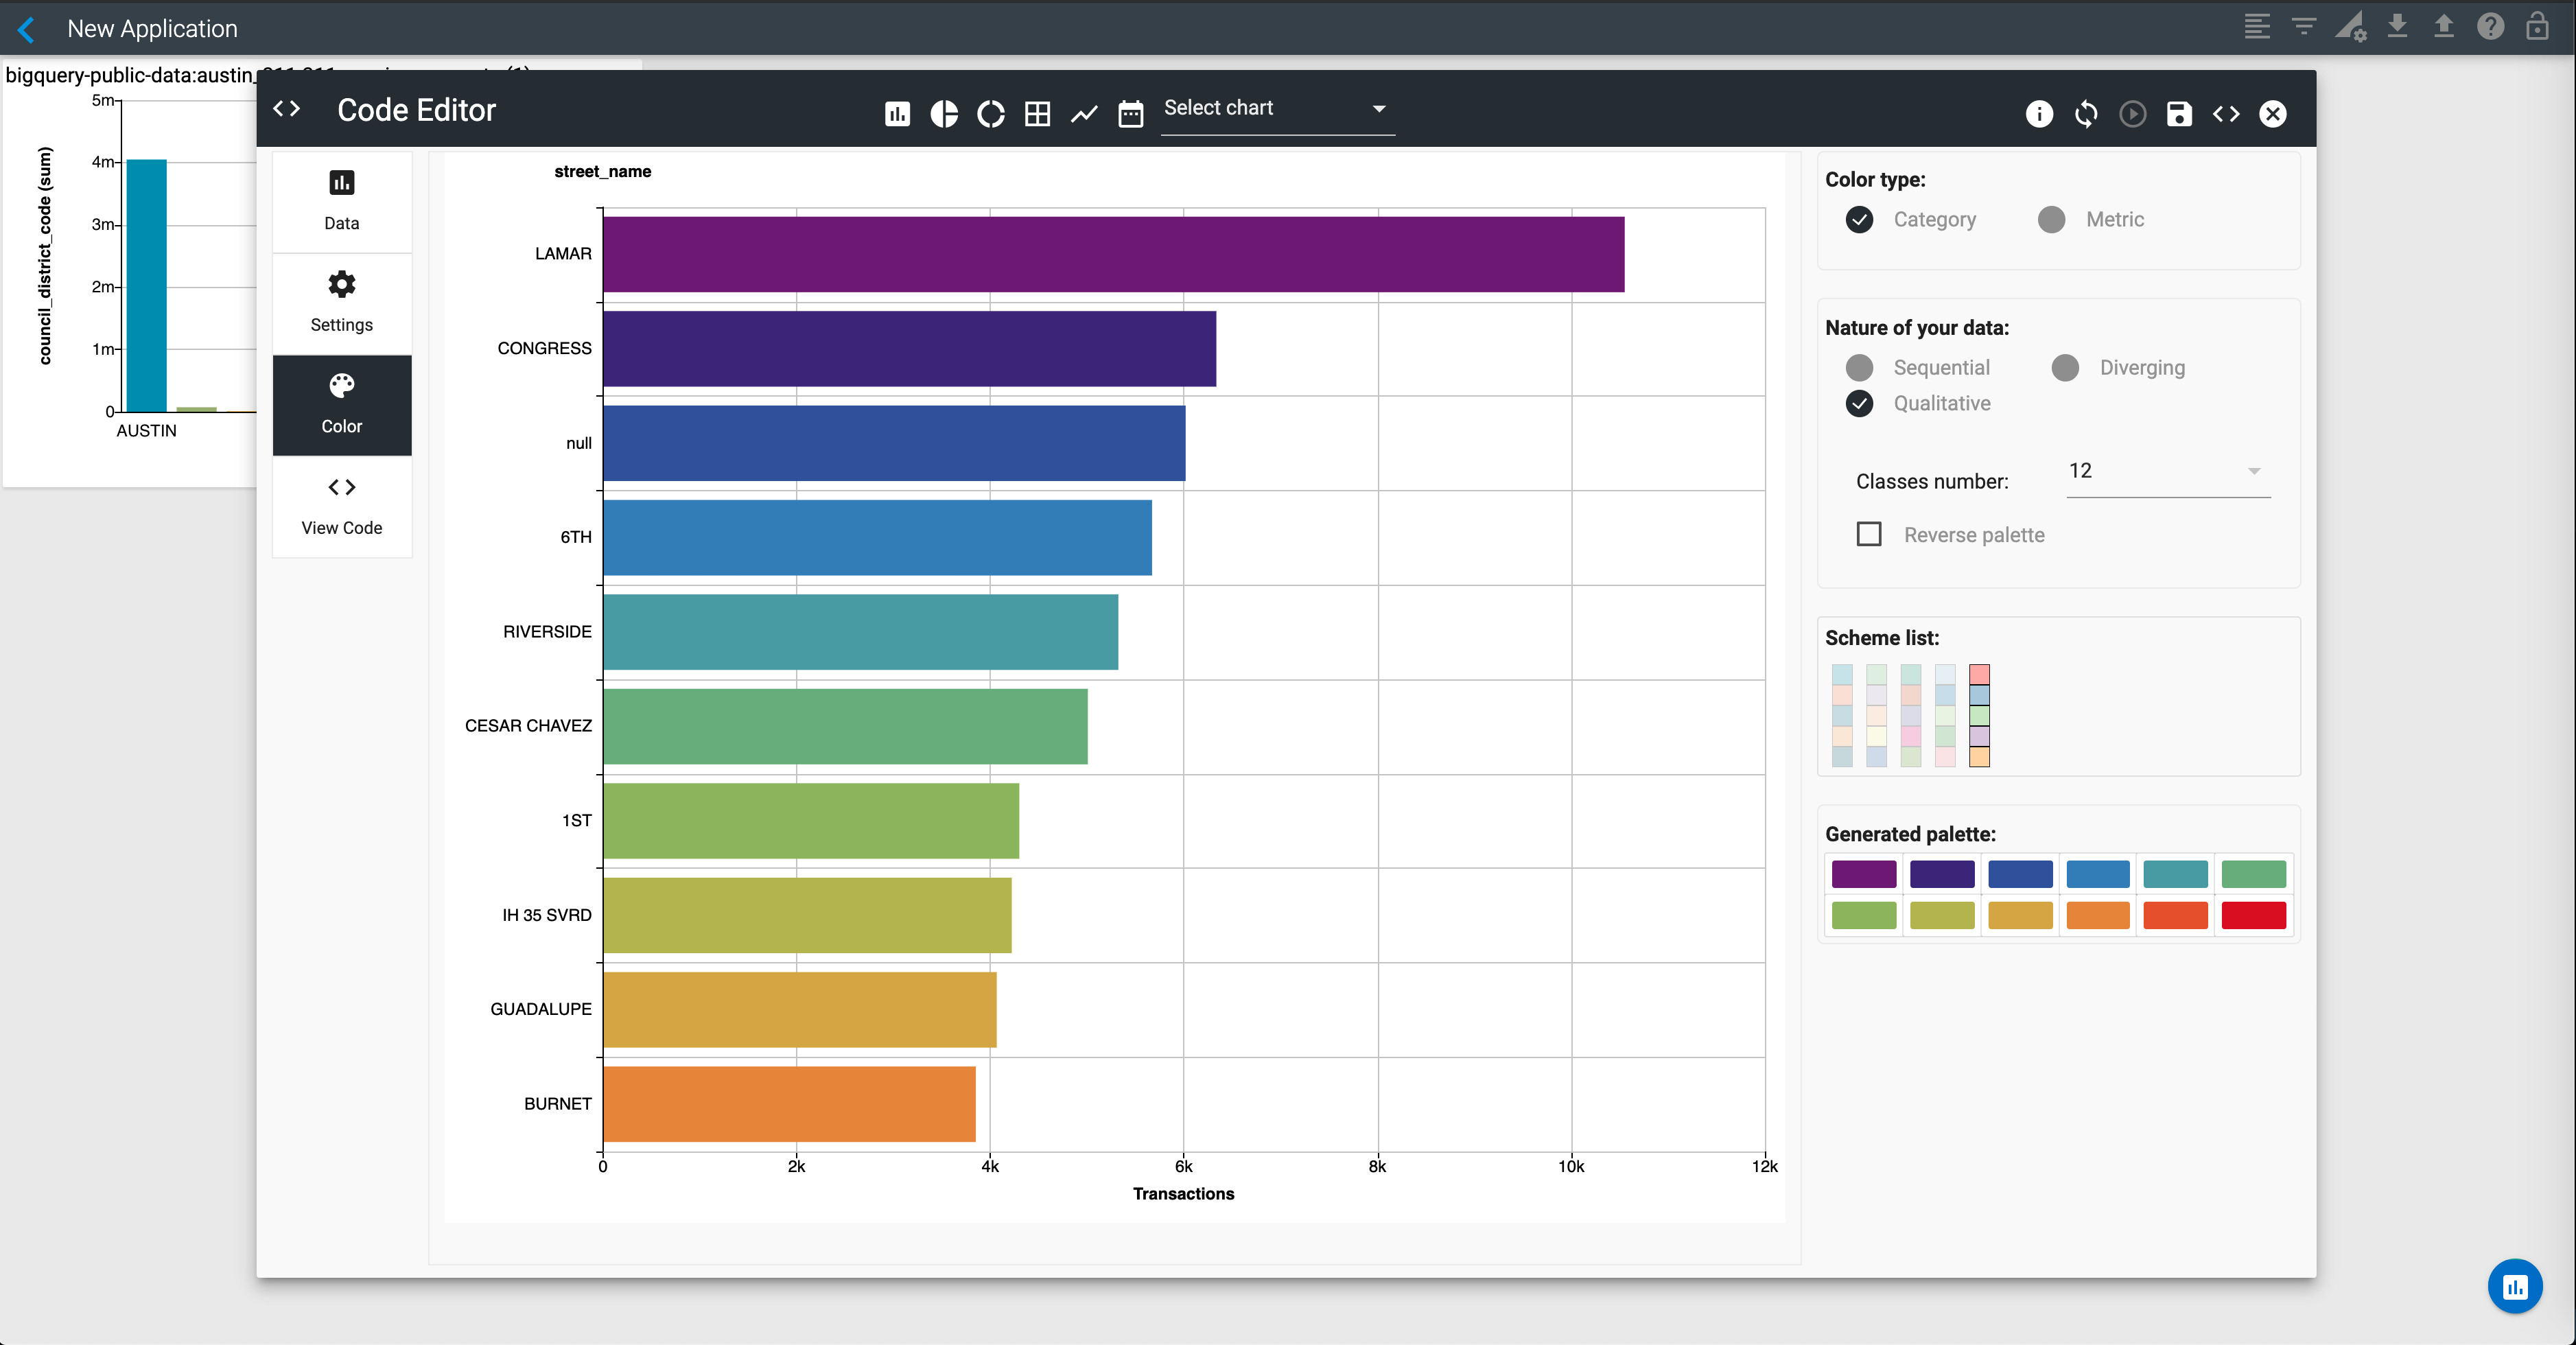Toggle the lock icon in the top toolbar
The height and width of the screenshot is (1345, 2576).
point(2537,27)
